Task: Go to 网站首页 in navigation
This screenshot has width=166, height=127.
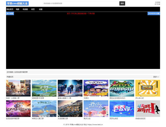Action: [x=10, y=9]
